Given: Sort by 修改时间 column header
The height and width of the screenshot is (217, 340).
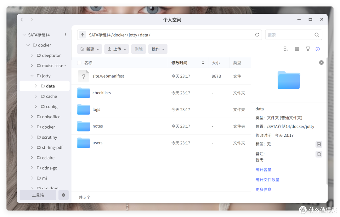Looking at the screenshot, I should coord(188,63).
